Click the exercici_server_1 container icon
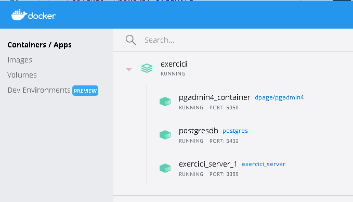 pos(165,168)
